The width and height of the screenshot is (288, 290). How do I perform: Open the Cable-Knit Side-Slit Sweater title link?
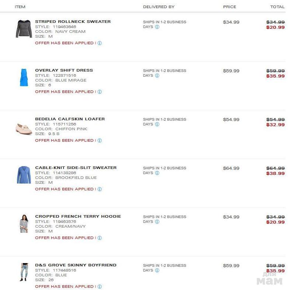pyautogui.click(x=76, y=168)
